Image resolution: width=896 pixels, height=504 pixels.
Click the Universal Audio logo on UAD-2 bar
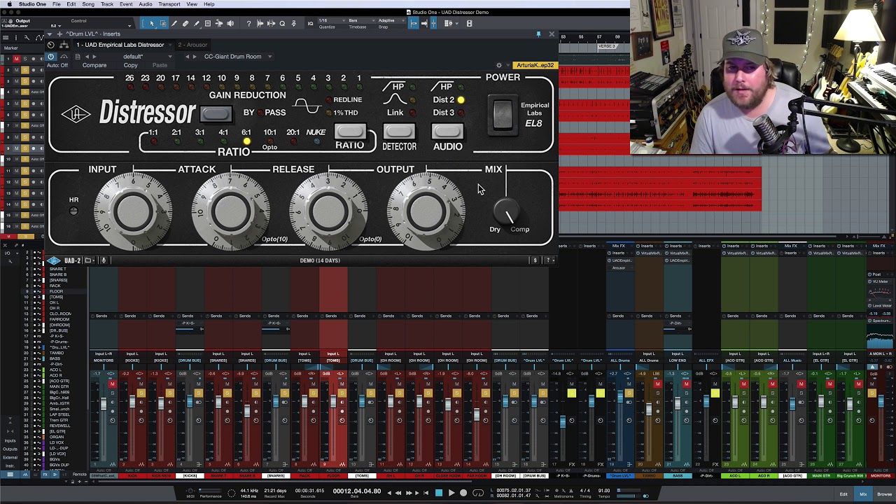[54, 260]
